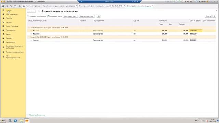Expand Показать обозначения at the bottom

pos(36,115)
